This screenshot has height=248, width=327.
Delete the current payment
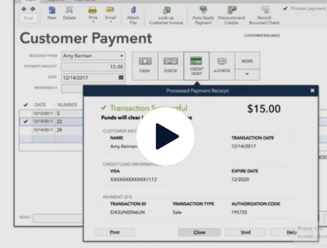(69, 13)
